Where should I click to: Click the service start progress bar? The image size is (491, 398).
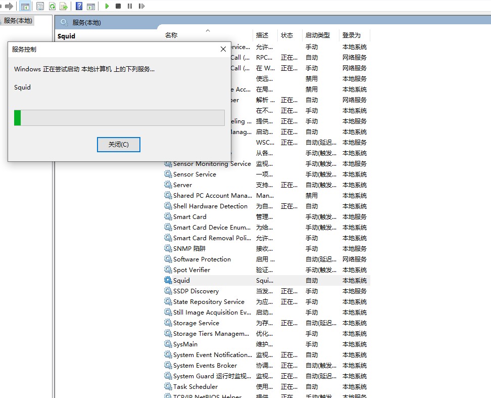[119, 118]
